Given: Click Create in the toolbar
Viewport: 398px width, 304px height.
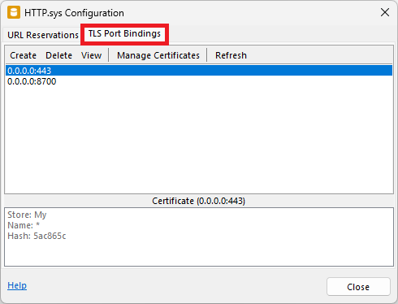Looking at the screenshot, I should point(24,55).
